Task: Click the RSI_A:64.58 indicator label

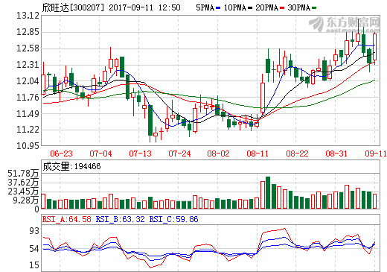Action: tap(67, 219)
